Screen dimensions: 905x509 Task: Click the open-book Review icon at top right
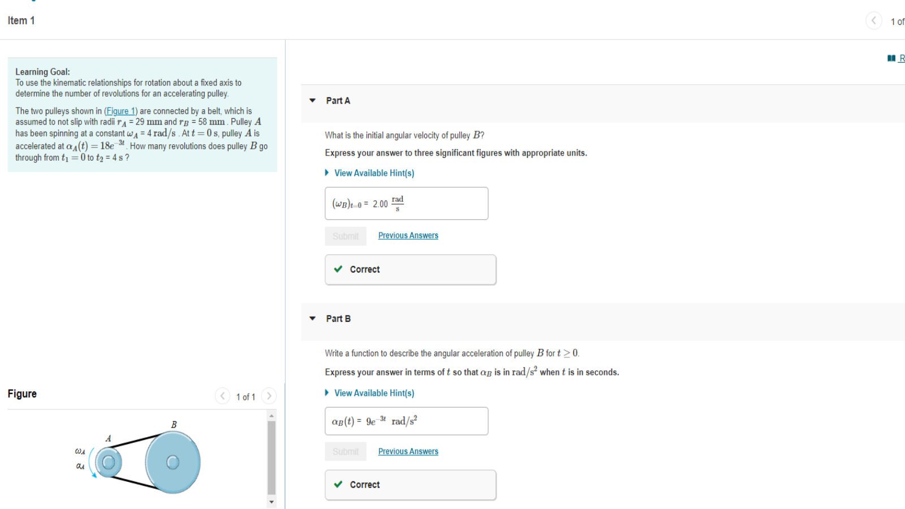[891, 58]
